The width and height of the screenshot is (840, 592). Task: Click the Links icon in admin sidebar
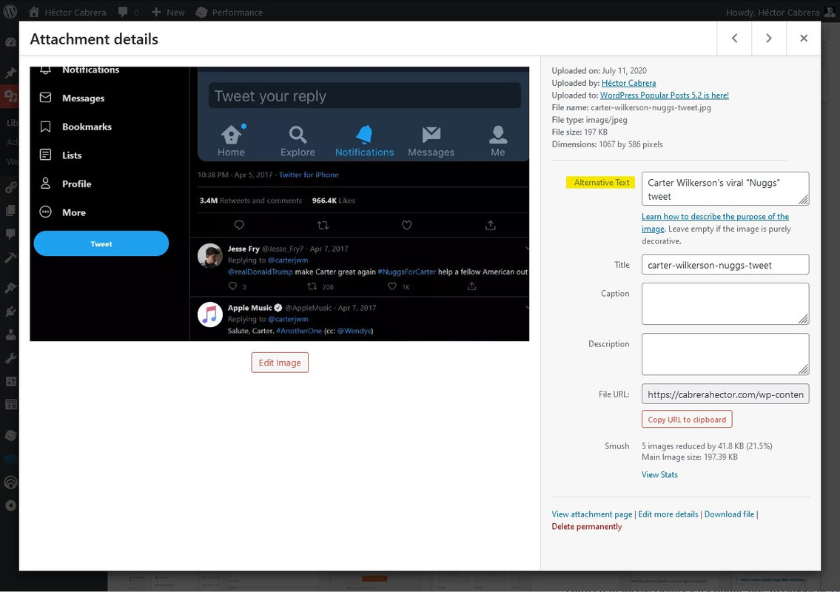[x=10, y=187]
